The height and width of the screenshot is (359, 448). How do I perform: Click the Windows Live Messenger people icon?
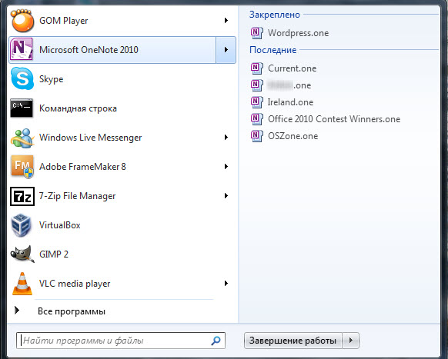tap(22, 138)
